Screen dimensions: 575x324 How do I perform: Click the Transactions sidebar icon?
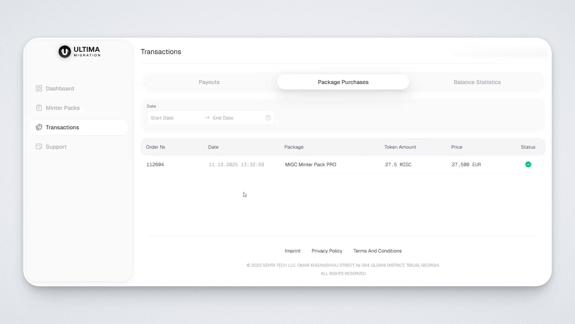click(x=39, y=127)
